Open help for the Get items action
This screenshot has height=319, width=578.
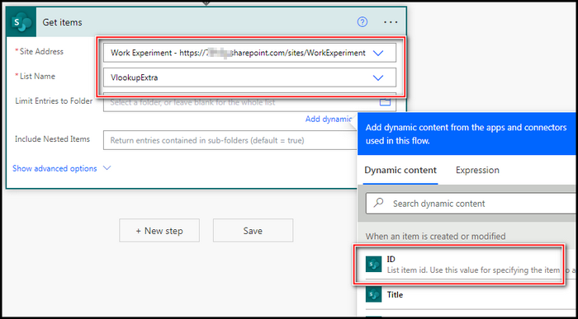click(x=362, y=22)
